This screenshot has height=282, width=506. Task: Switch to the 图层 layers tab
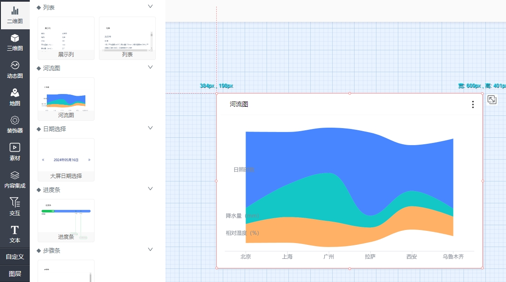[x=15, y=274]
